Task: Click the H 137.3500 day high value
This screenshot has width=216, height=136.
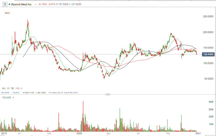Action: pos(62,4)
